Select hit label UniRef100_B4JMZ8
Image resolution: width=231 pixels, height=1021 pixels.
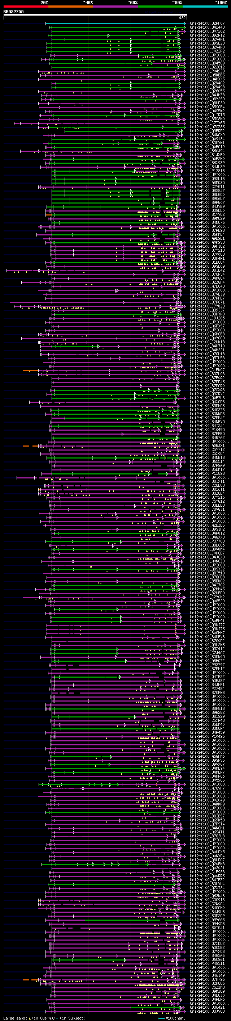click(x=207, y=95)
